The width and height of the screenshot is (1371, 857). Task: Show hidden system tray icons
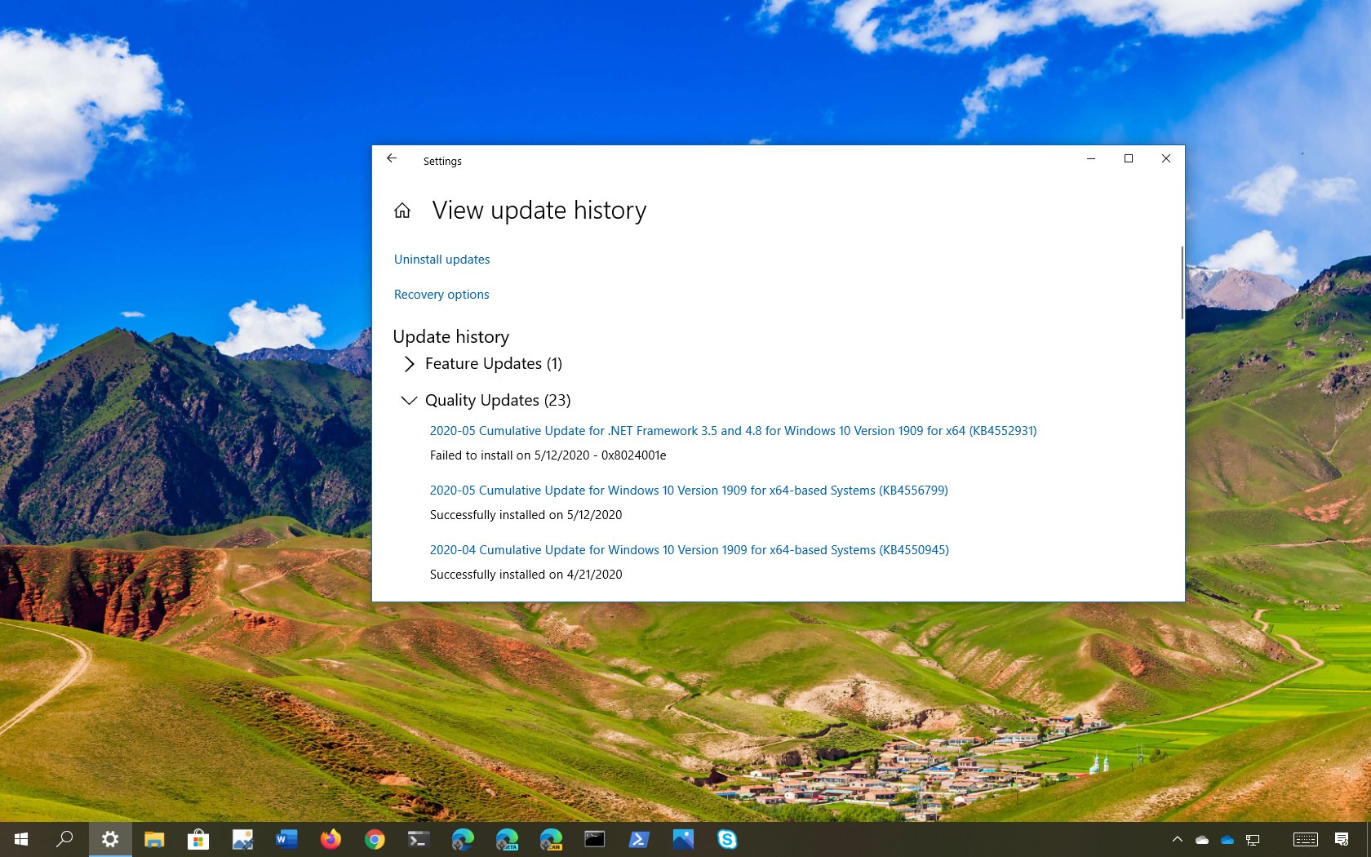click(1178, 839)
